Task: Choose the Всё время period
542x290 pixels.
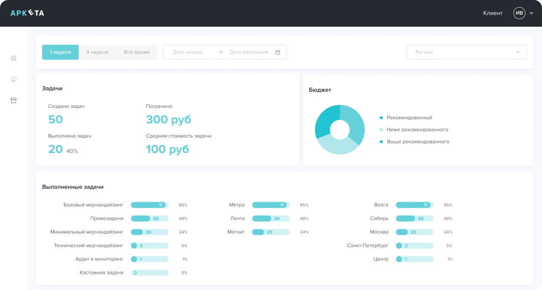Action: tap(137, 52)
